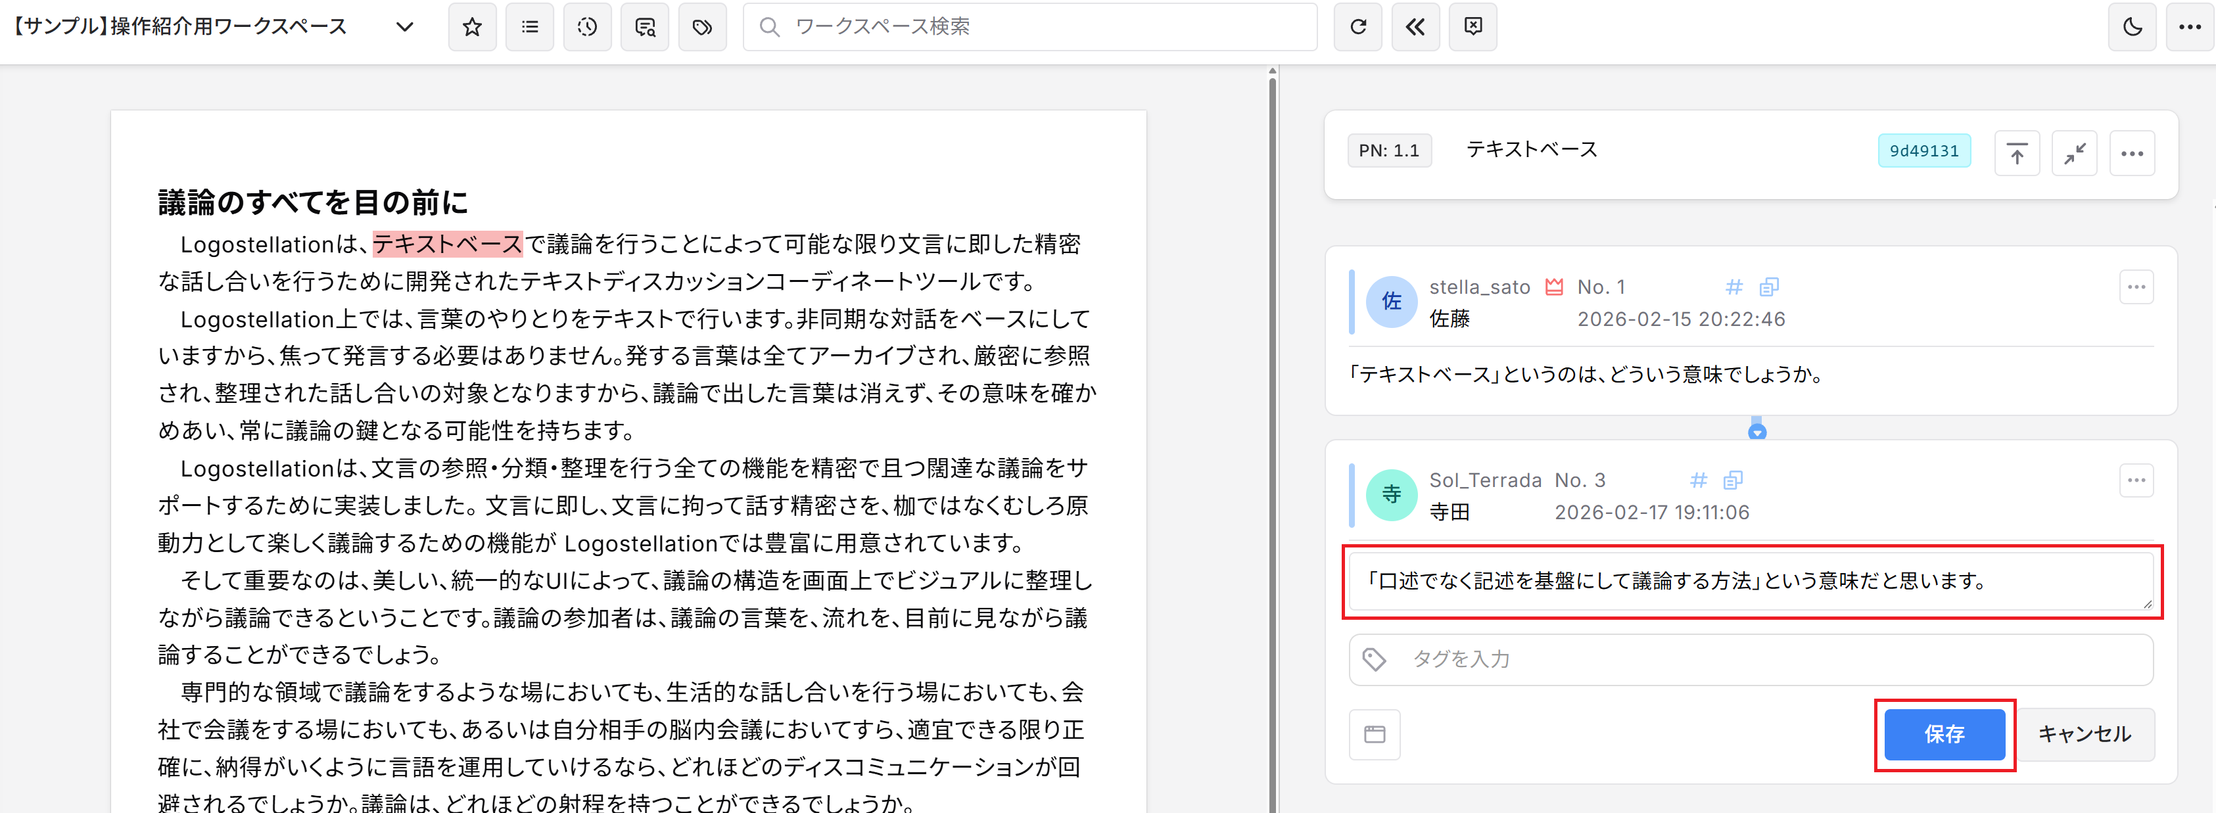This screenshot has width=2216, height=813.
Task: Click the 保存 button
Action: point(1945,735)
